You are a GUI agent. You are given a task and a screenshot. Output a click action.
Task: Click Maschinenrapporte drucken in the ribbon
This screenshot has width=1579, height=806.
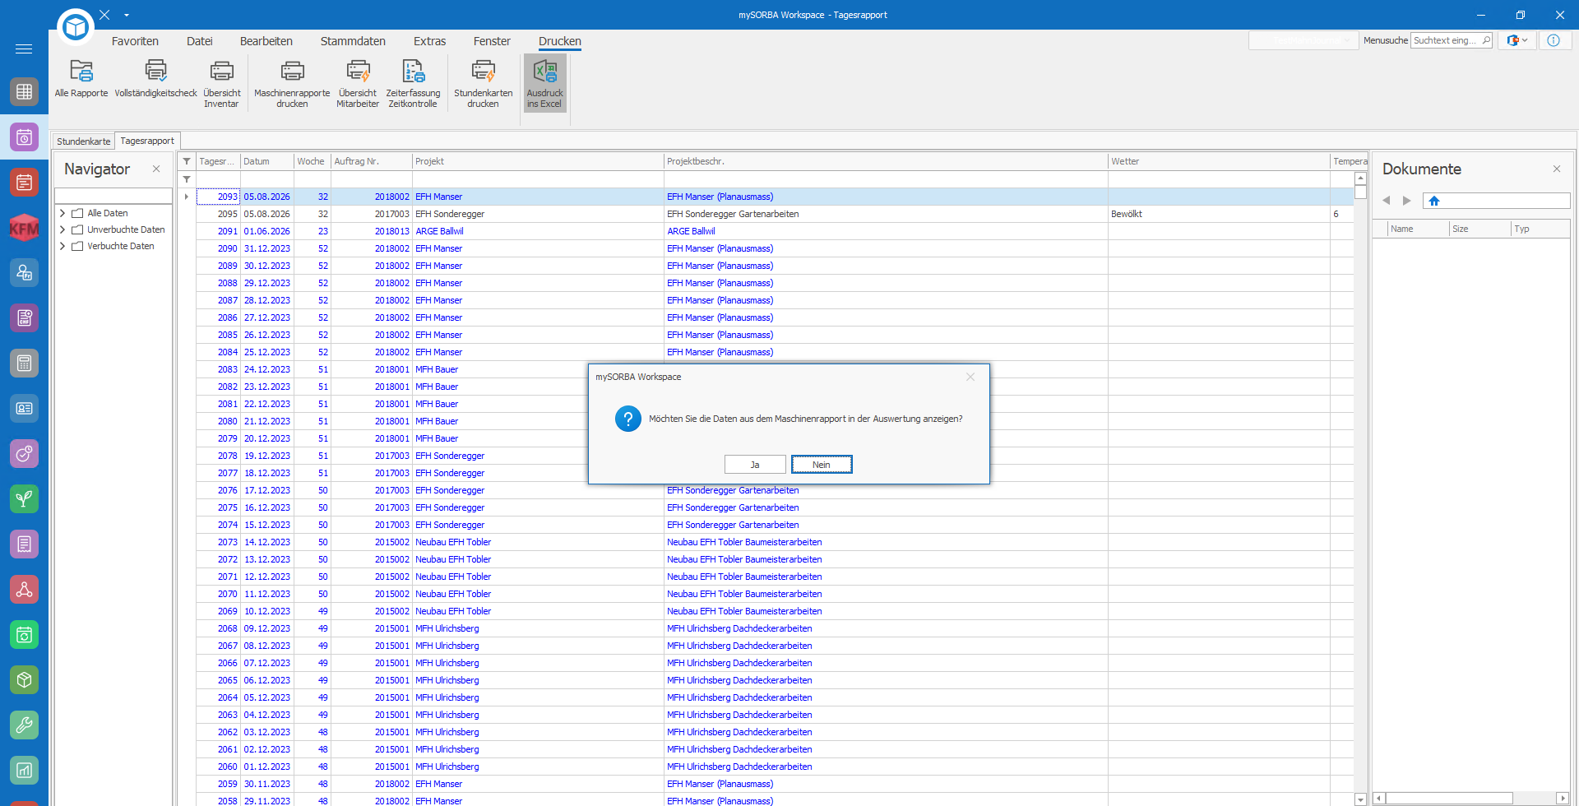pyautogui.click(x=292, y=83)
